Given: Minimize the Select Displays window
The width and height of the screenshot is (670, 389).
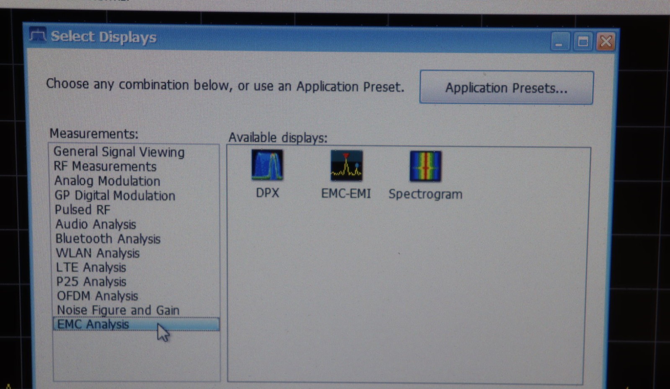Looking at the screenshot, I should click(x=559, y=42).
